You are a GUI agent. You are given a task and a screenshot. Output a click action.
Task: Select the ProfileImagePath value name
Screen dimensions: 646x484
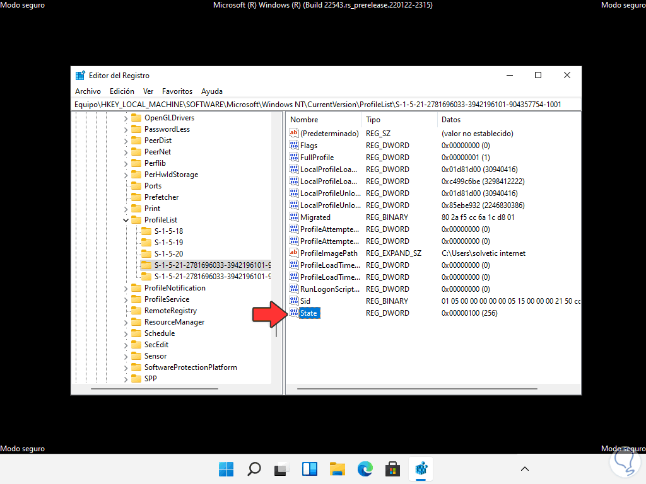click(x=329, y=253)
